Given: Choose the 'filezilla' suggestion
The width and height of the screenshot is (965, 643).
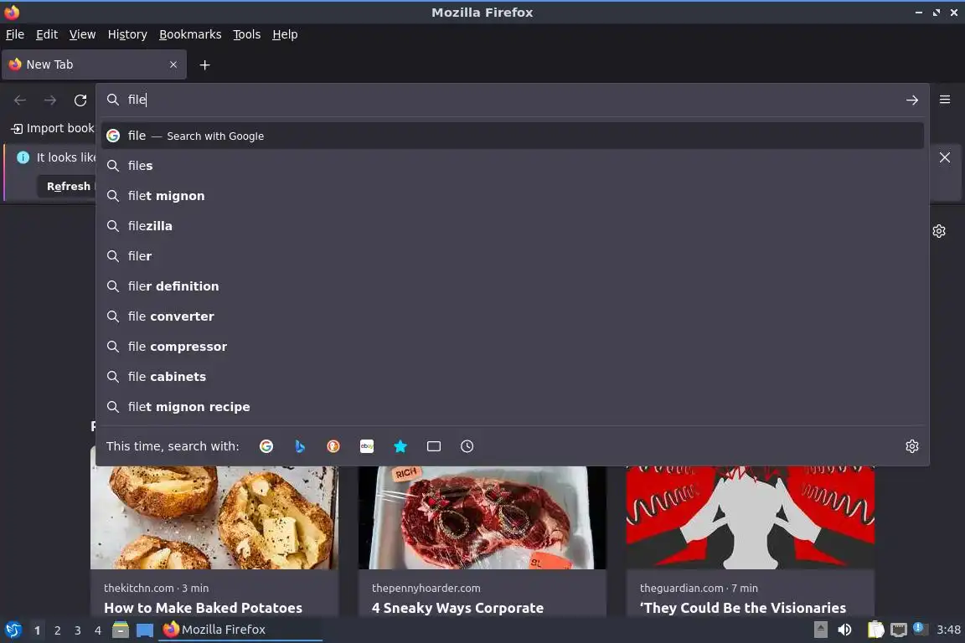Looking at the screenshot, I should (512, 226).
